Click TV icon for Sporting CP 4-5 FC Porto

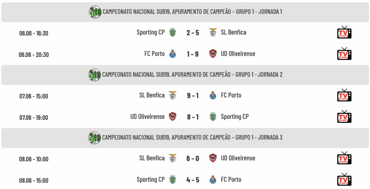tap(344, 179)
